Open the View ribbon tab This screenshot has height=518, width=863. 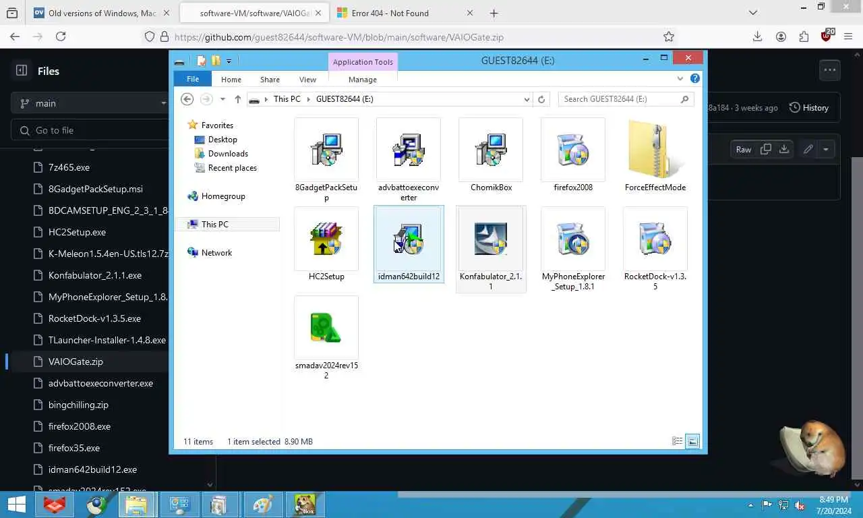point(307,79)
